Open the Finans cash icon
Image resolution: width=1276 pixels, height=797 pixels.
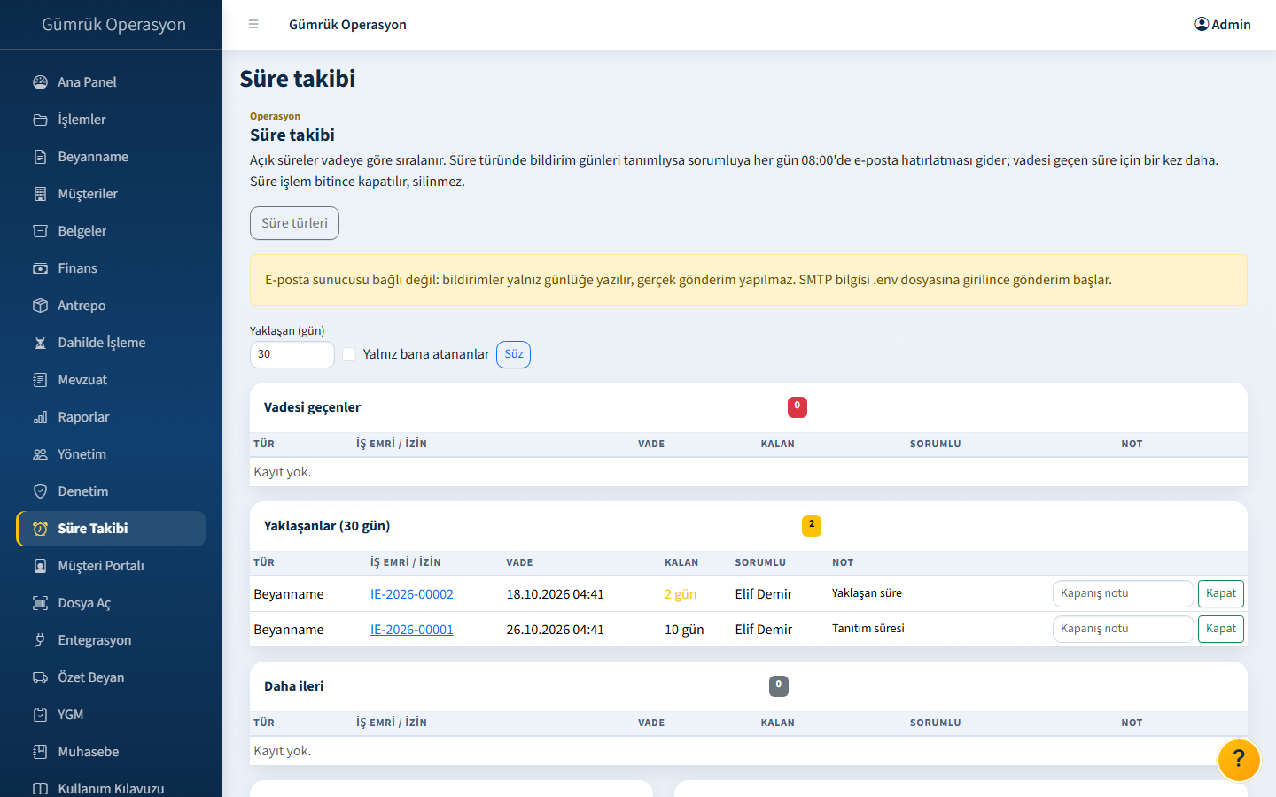click(x=40, y=268)
